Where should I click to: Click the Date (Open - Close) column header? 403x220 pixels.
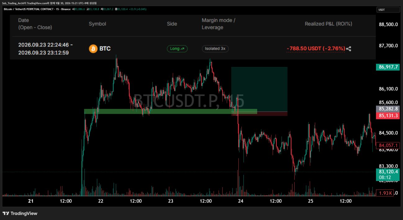click(35, 24)
